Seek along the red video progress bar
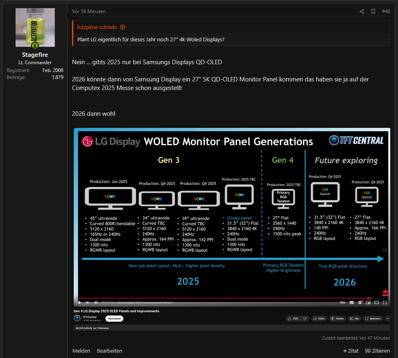The height and width of the screenshot is (358, 398). tap(205, 299)
